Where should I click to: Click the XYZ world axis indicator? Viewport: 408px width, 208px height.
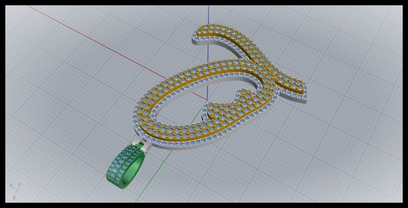pyautogui.click(x=15, y=192)
